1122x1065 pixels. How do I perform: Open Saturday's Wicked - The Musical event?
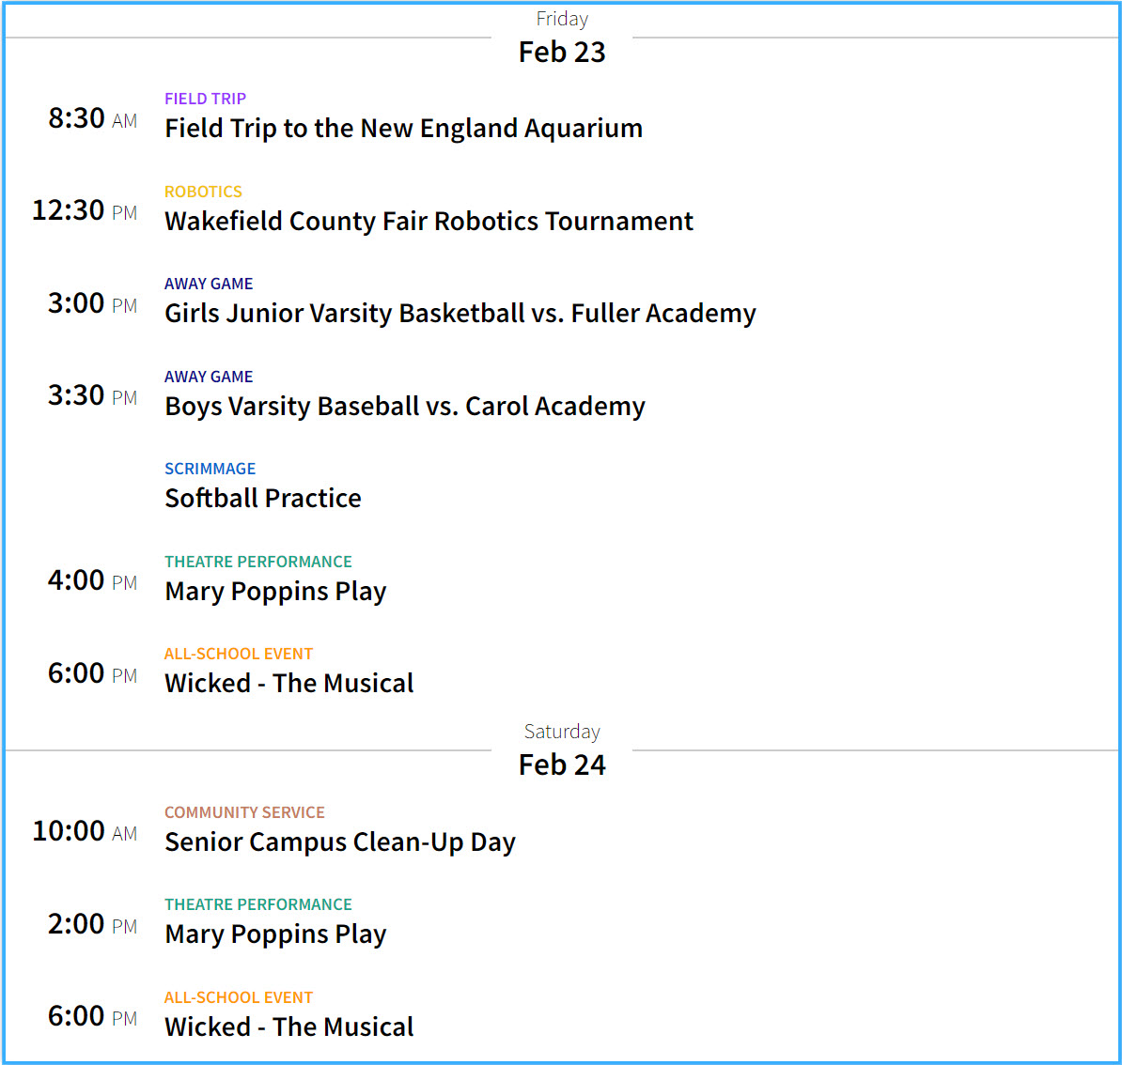(288, 1027)
